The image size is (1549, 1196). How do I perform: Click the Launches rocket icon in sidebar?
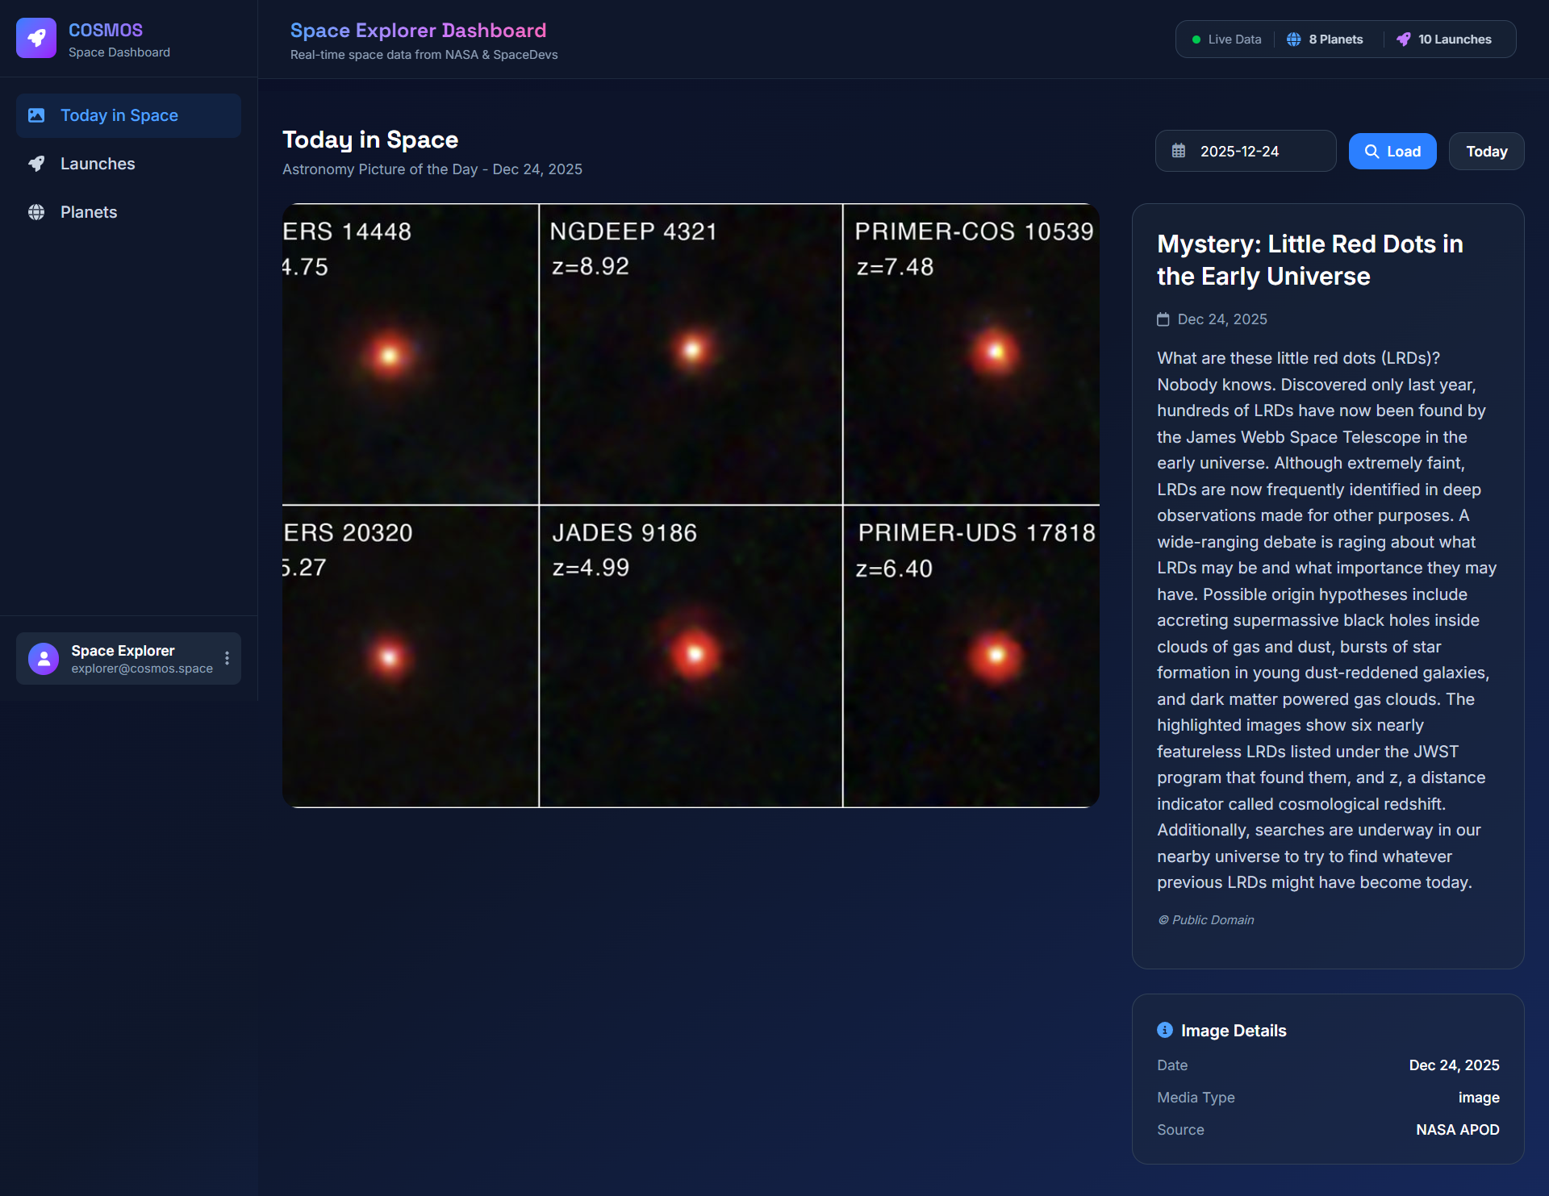pos(36,164)
